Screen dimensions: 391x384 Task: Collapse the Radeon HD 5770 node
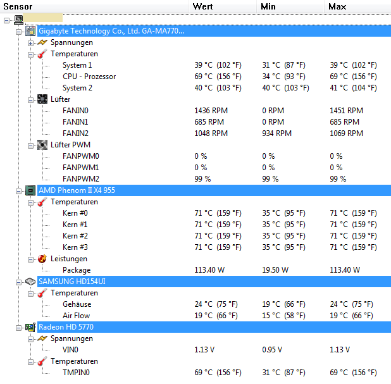[19, 328]
